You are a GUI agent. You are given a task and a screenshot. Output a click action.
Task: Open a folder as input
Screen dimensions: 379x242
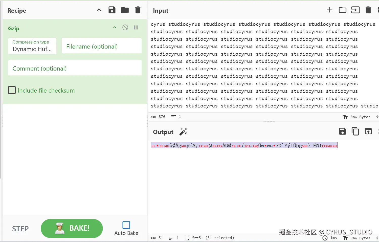[343, 10]
